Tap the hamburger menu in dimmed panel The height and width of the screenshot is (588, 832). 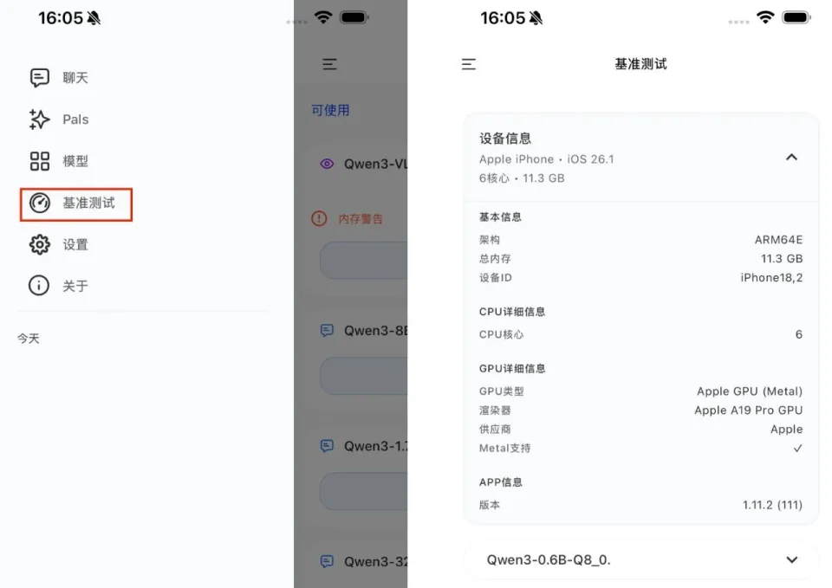point(329,64)
